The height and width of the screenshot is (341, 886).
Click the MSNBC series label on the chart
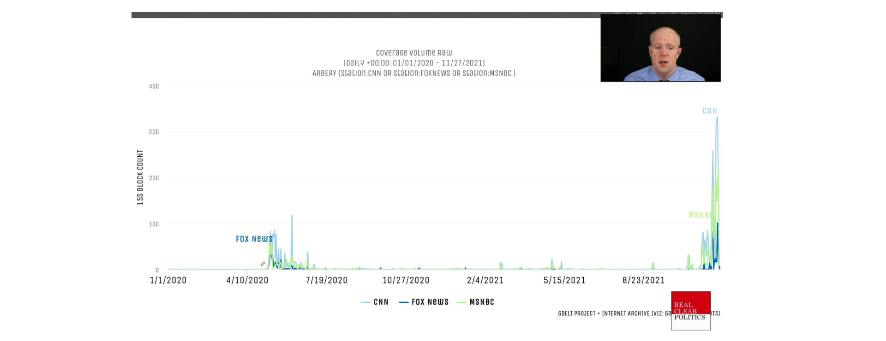pyautogui.click(x=700, y=215)
